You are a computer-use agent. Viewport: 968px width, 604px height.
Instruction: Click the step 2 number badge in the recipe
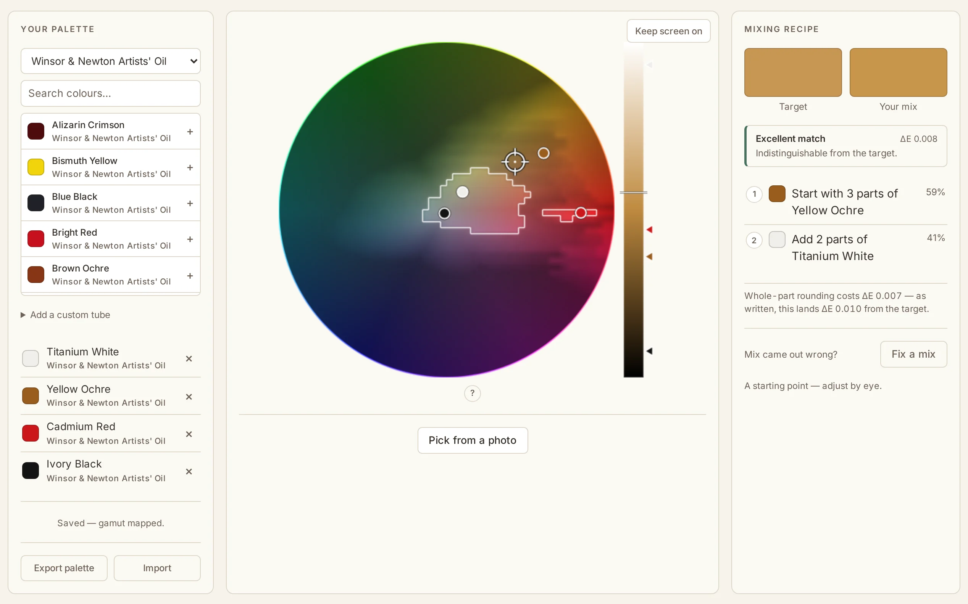(754, 241)
